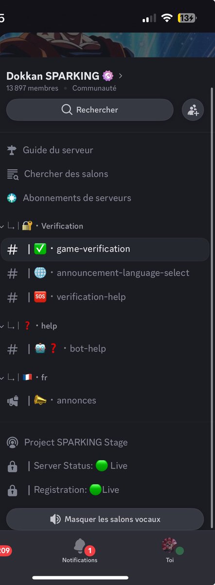This screenshot has height=585, width=215.
Task: Tap the lock icon beside Server Status
Action: (13, 467)
